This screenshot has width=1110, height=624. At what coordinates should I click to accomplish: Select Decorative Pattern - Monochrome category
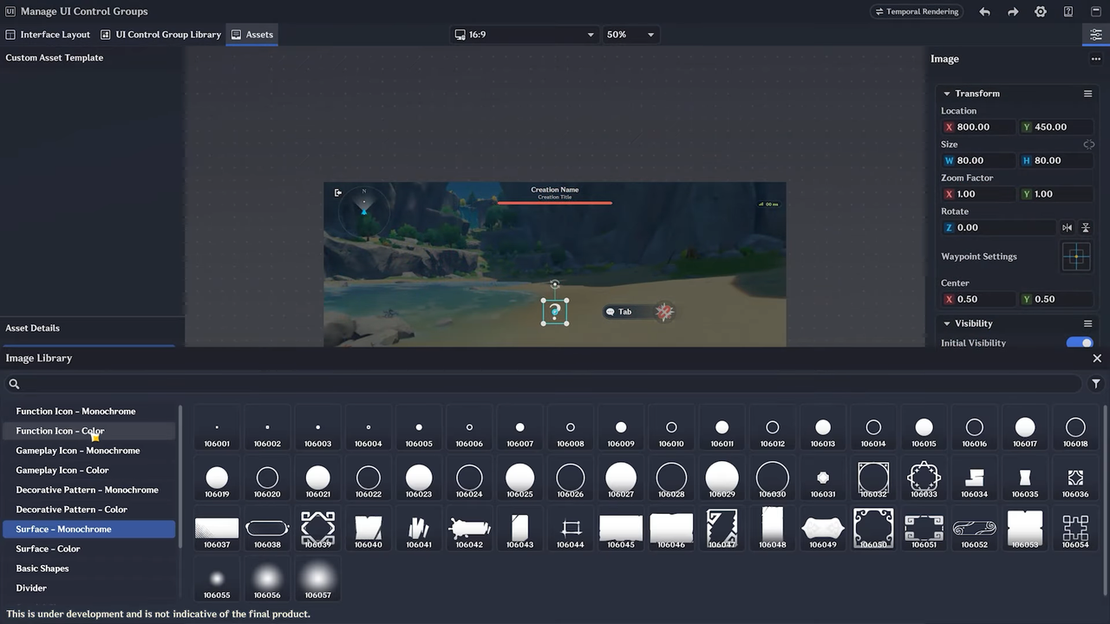[x=89, y=490]
